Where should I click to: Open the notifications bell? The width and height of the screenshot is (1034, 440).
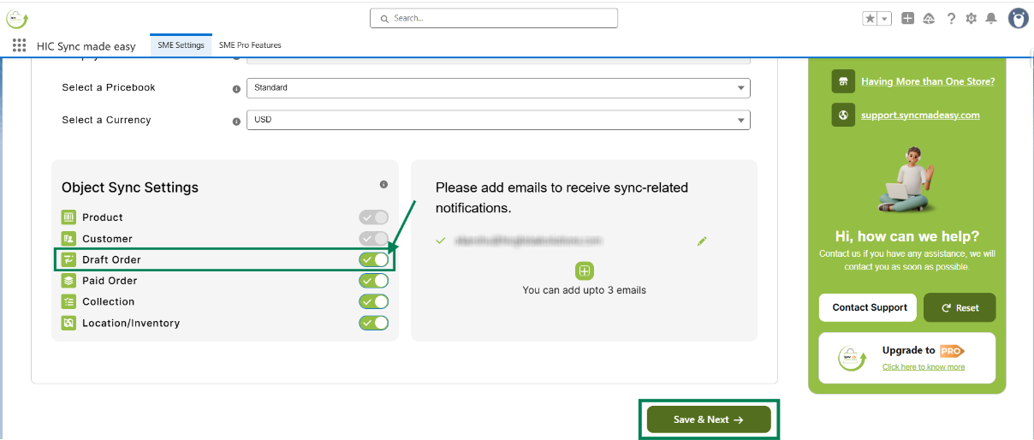click(x=991, y=18)
